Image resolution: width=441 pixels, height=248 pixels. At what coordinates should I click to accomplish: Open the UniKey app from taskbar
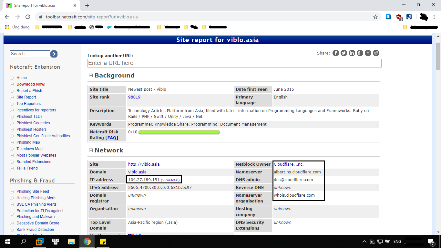point(56,242)
